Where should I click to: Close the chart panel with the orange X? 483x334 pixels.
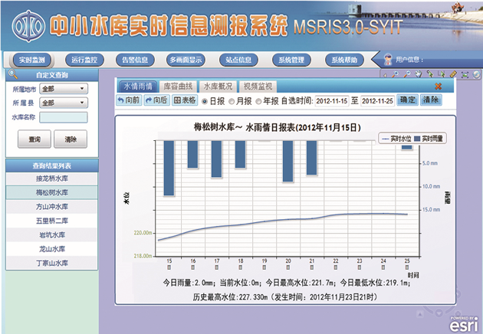[x=438, y=87]
